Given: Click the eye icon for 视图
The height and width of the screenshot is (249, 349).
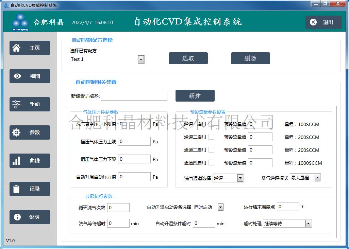Looking at the screenshot, I should [x=17, y=76].
